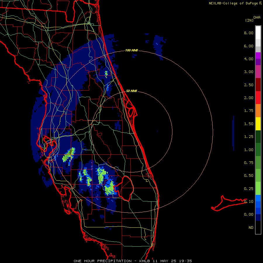Image resolution: width=263 pixels, height=263 pixels.
Task: Click the ONE HOUR PRECIPITATION caption words
Action: coord(103,261)
